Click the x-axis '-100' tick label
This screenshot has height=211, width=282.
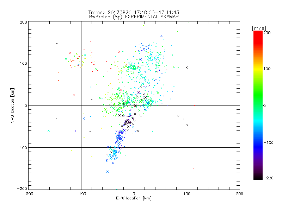pos(81,194)
